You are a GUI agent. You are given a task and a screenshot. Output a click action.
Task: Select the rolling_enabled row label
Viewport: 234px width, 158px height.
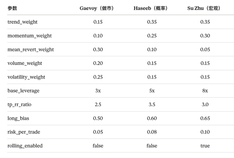[x=25, y=146]
